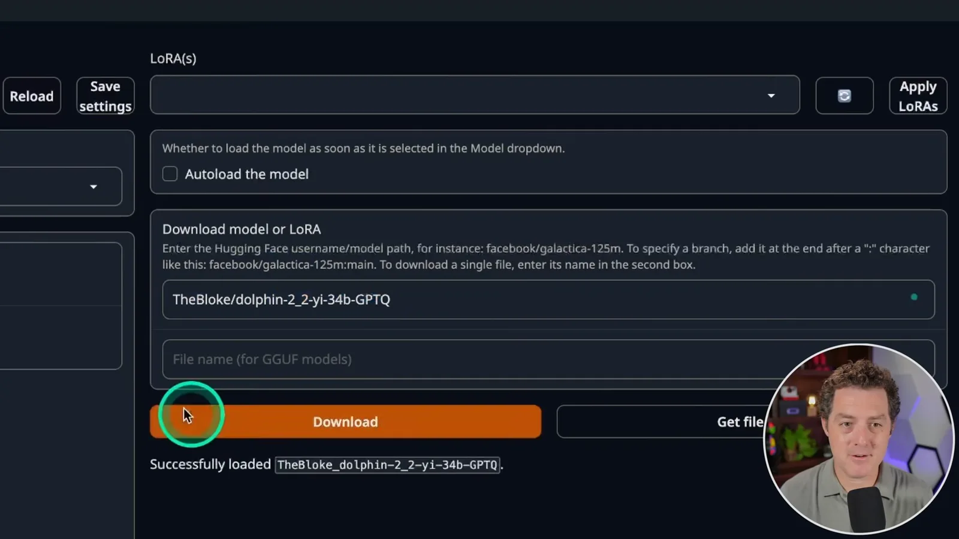Image resolution: width=959 pixels, height=539 pixels.
Task: Click the Reload button
Action: pos(32,96)
